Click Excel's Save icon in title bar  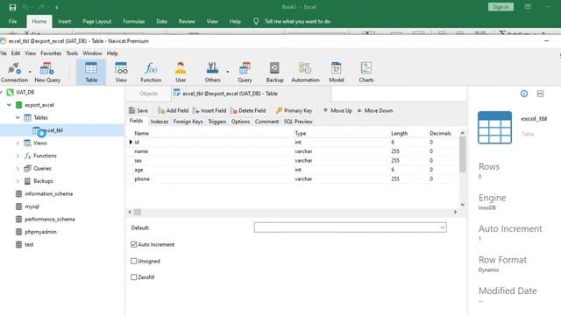pyautogui.click(x=12, y=7)
